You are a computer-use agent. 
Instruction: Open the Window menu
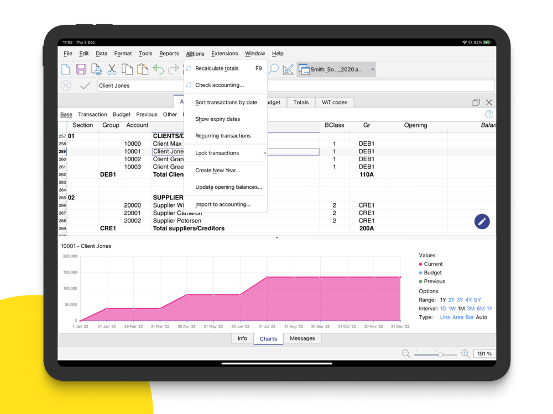[x=255, y=54]
